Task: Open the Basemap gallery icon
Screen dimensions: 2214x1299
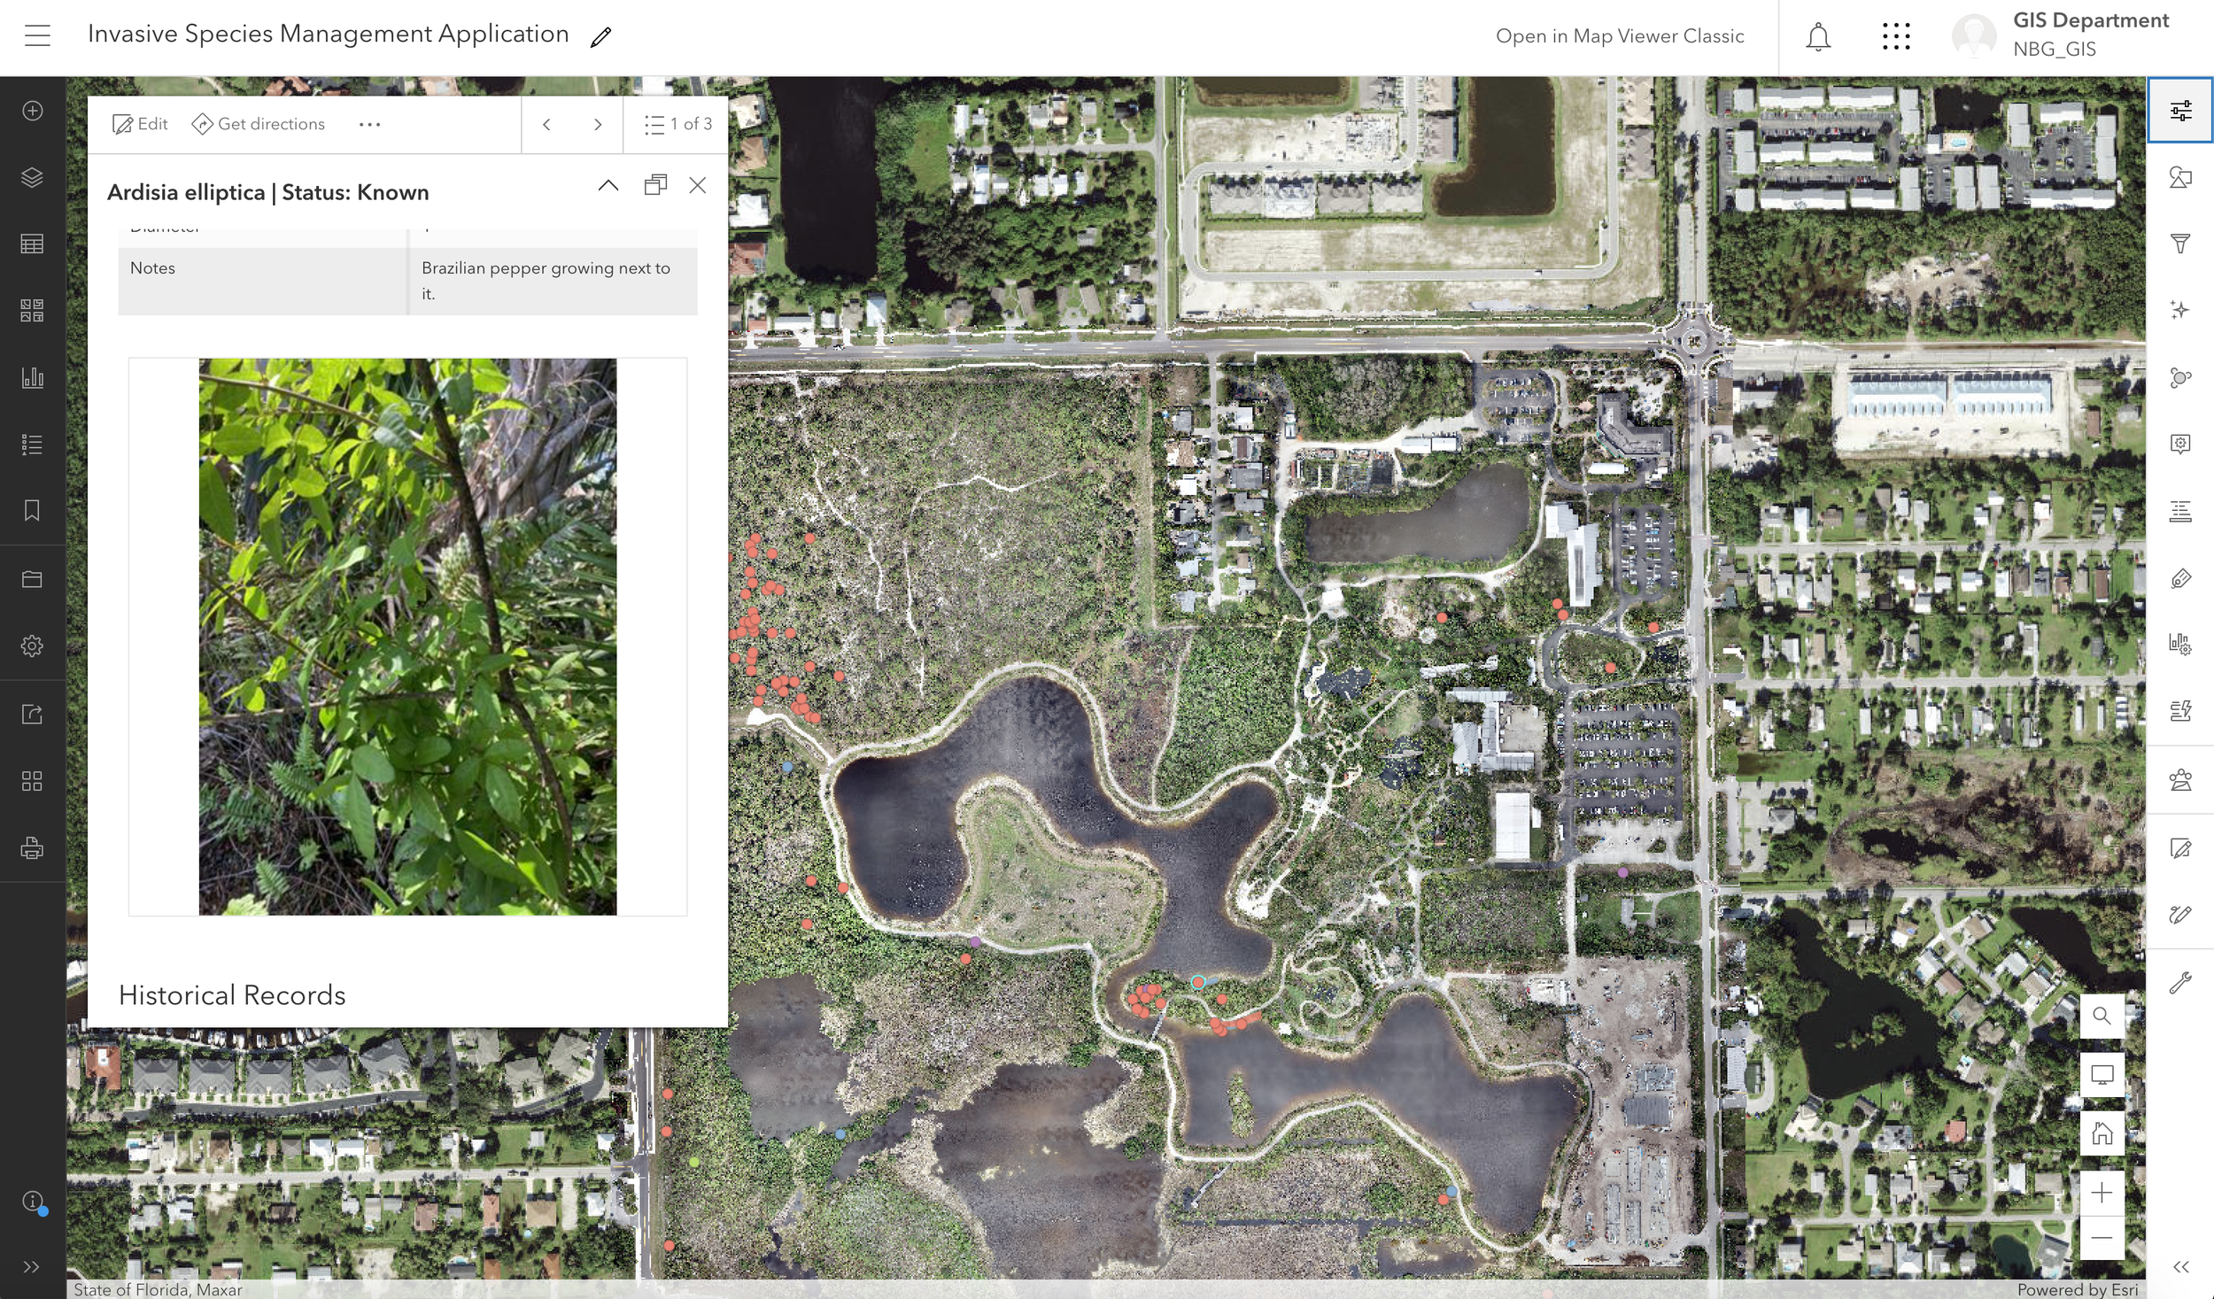Action: click(x=32, y=310)
